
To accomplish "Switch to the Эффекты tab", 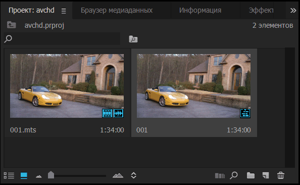I will 261,10.
